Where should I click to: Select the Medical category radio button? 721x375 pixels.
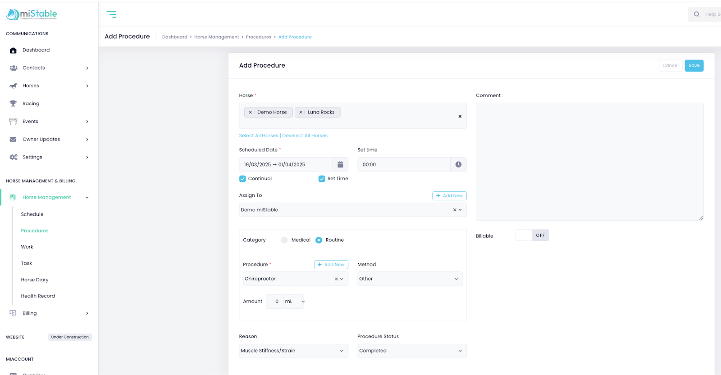click(x=284, y=240)
